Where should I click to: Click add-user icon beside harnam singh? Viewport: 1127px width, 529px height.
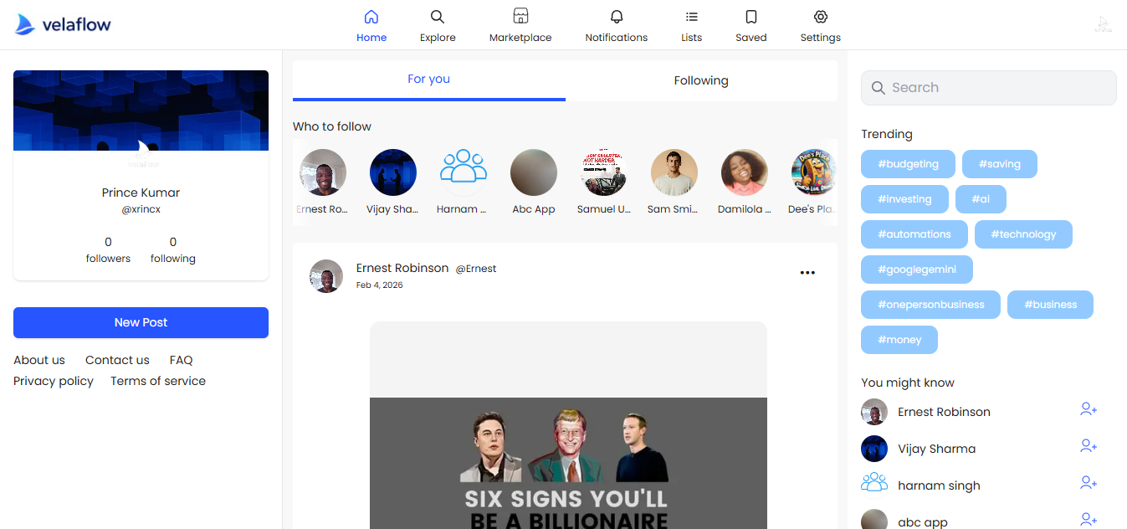click(x=1088, y=483)
